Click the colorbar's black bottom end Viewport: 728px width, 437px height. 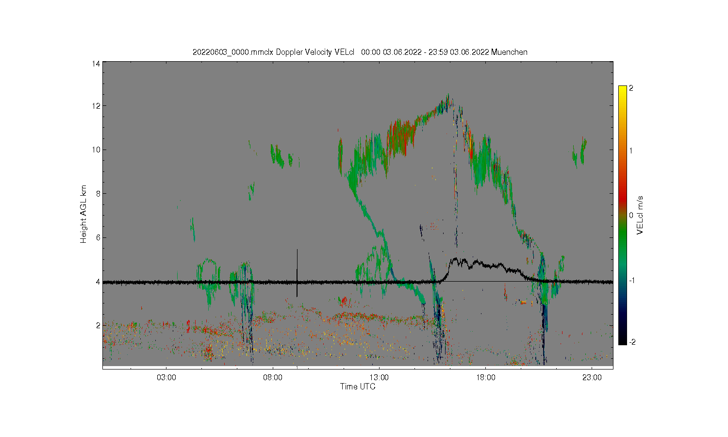pos(623,341)
